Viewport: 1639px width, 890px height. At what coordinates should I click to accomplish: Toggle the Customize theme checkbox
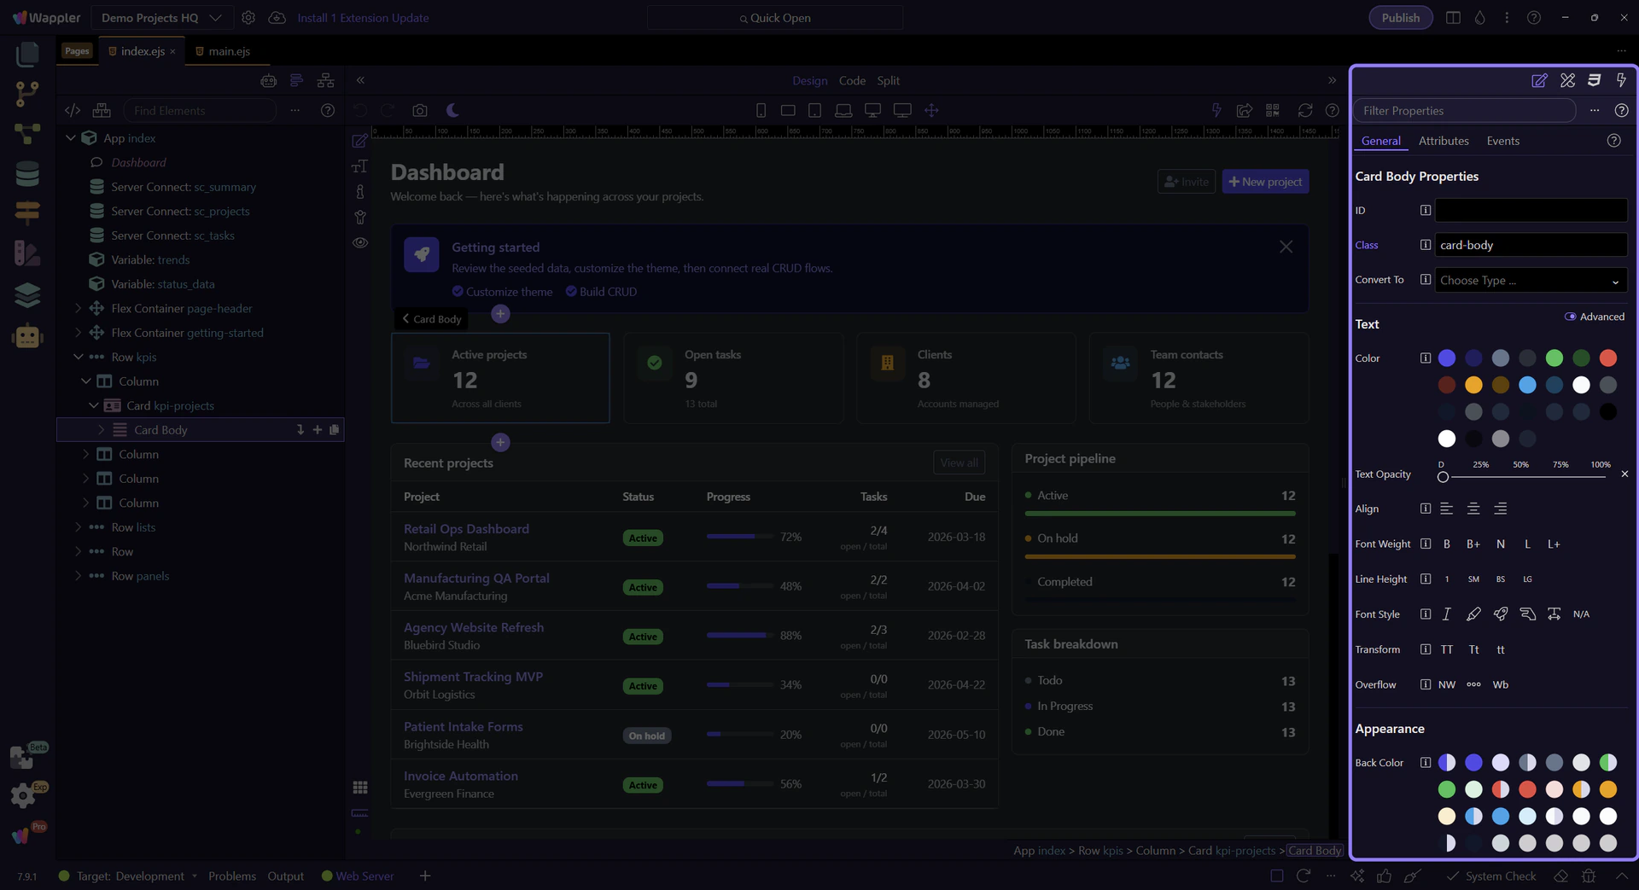point(458,292)
